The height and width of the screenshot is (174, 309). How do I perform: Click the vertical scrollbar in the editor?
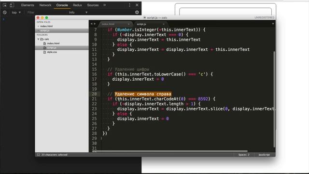[x=274, y=99]
